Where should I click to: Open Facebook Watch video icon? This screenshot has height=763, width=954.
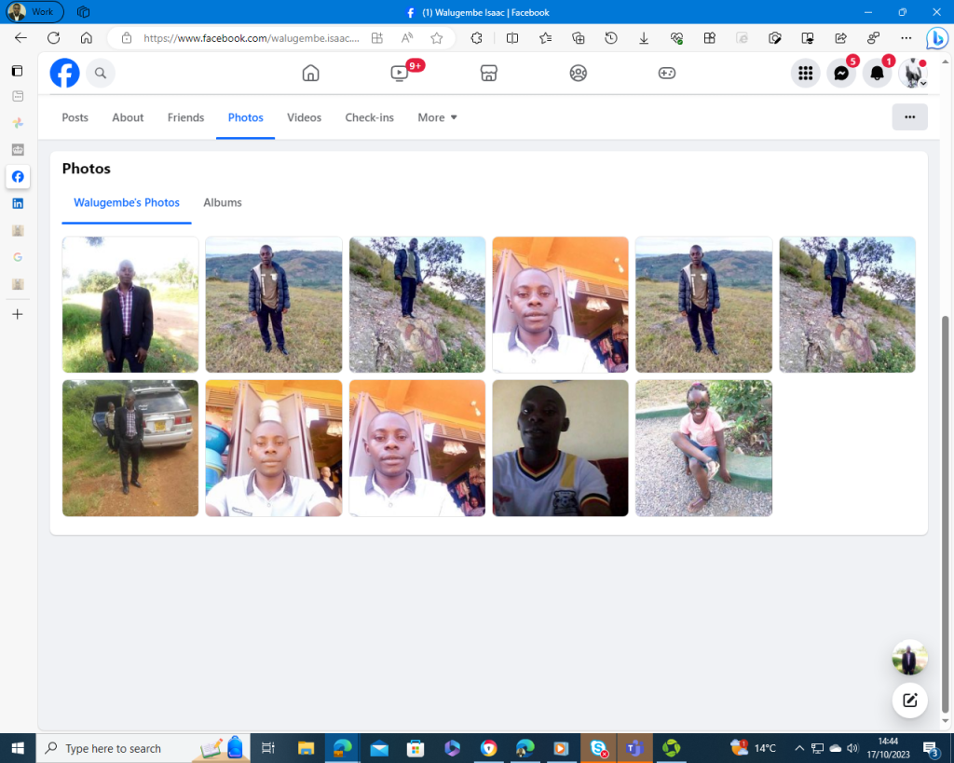(x=400, y=73)
